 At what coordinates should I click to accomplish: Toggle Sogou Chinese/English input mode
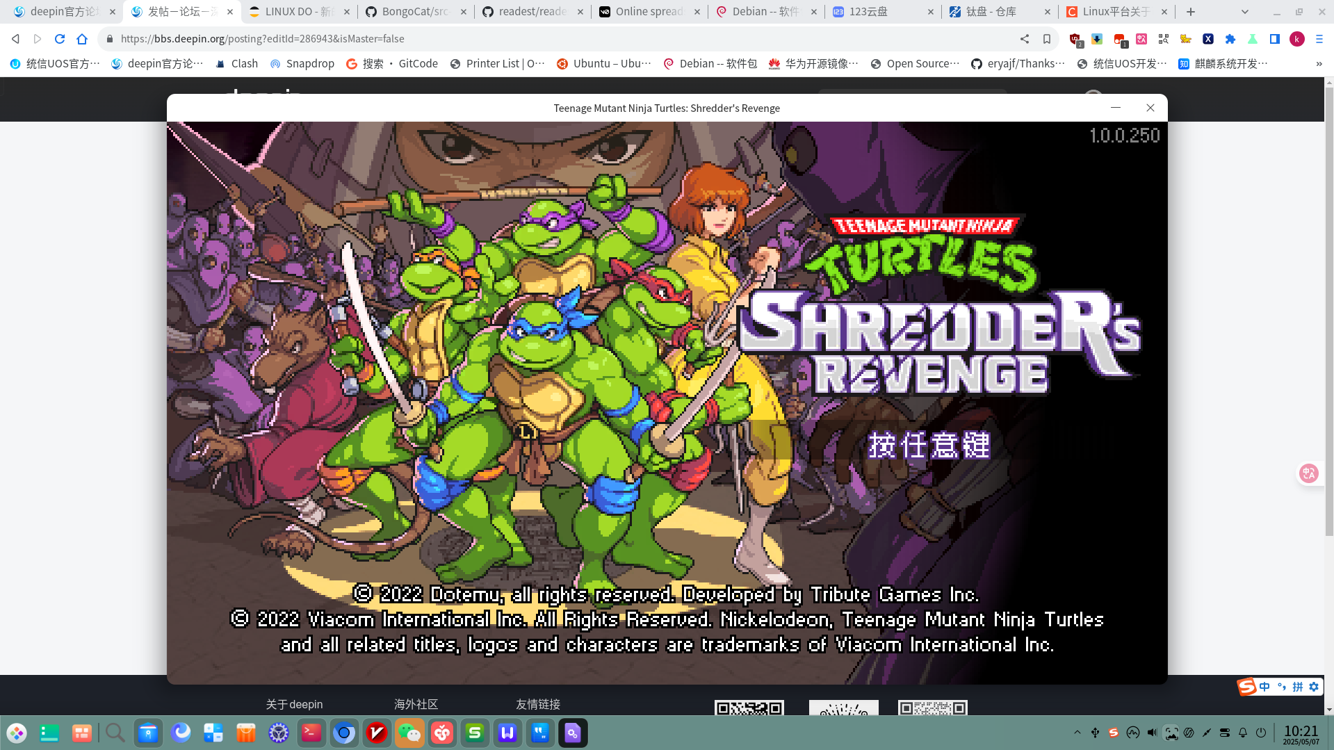pos(1264,687)
